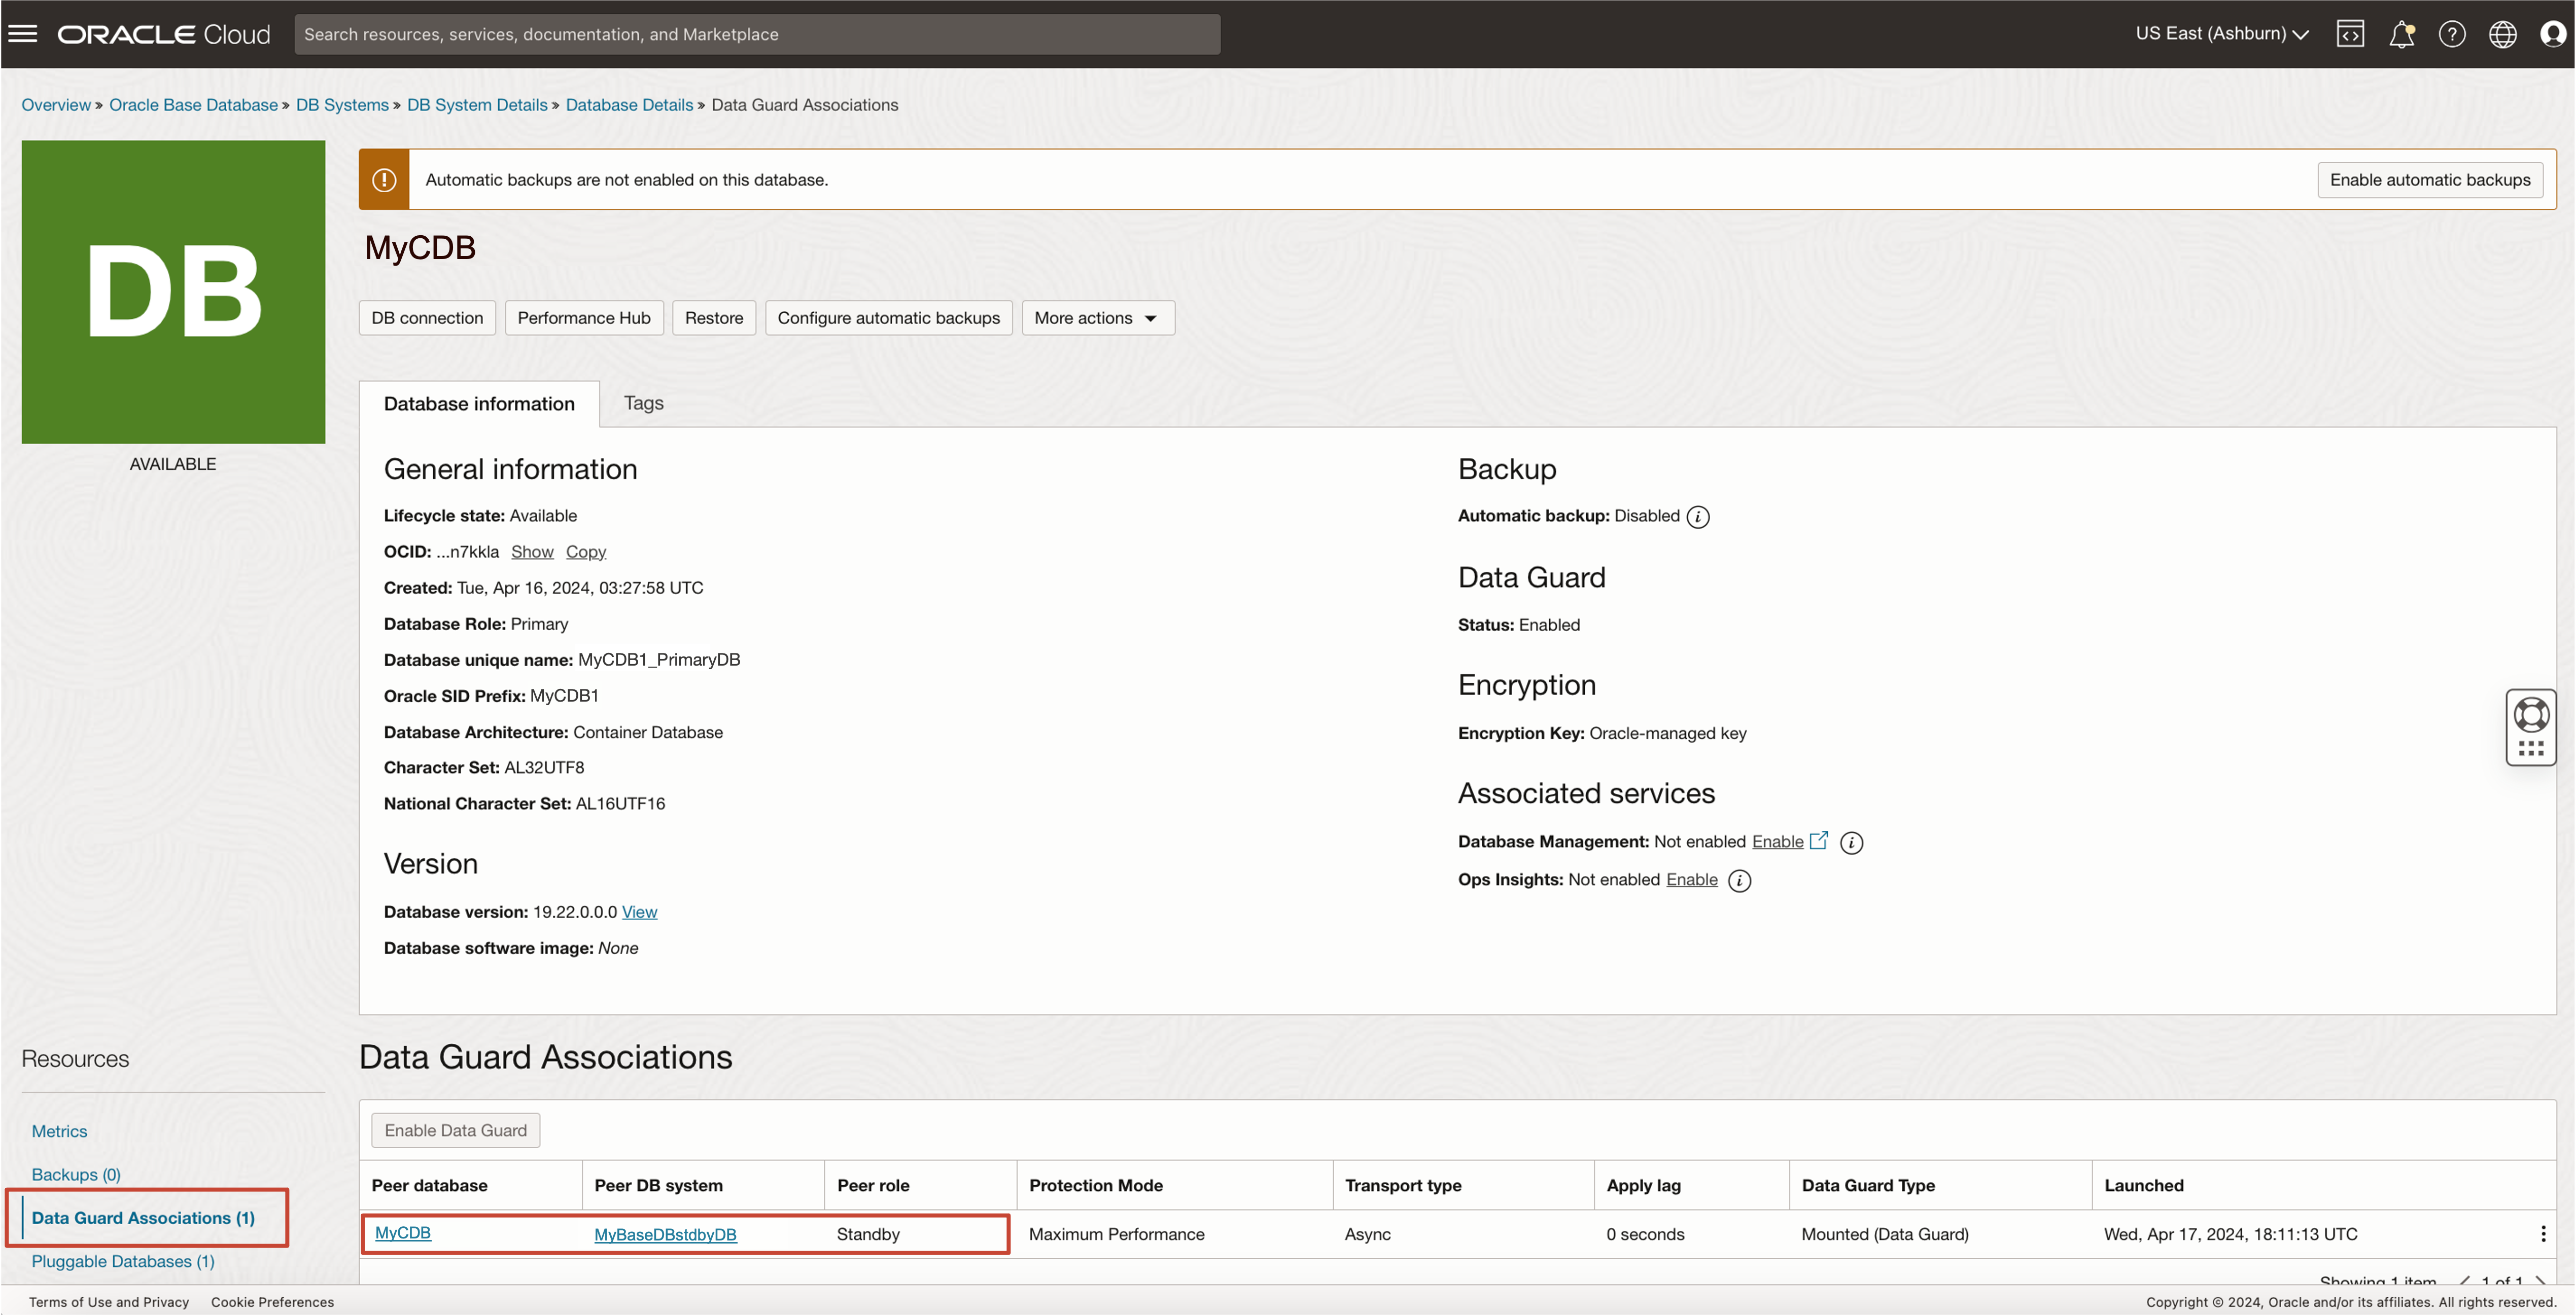Click the Async transport type cell
Screen dimensions: 2576x1315
click(x=1367, y=1234)
